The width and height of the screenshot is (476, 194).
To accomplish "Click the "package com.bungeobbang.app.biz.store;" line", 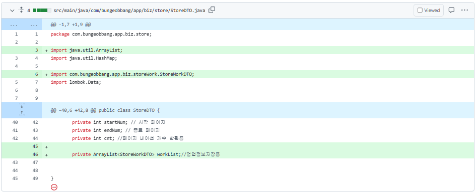I will (101, 34).
